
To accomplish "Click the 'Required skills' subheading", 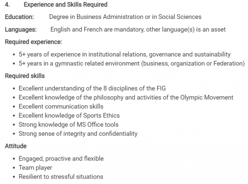I will pyautogui.click(x=25, y=76).
